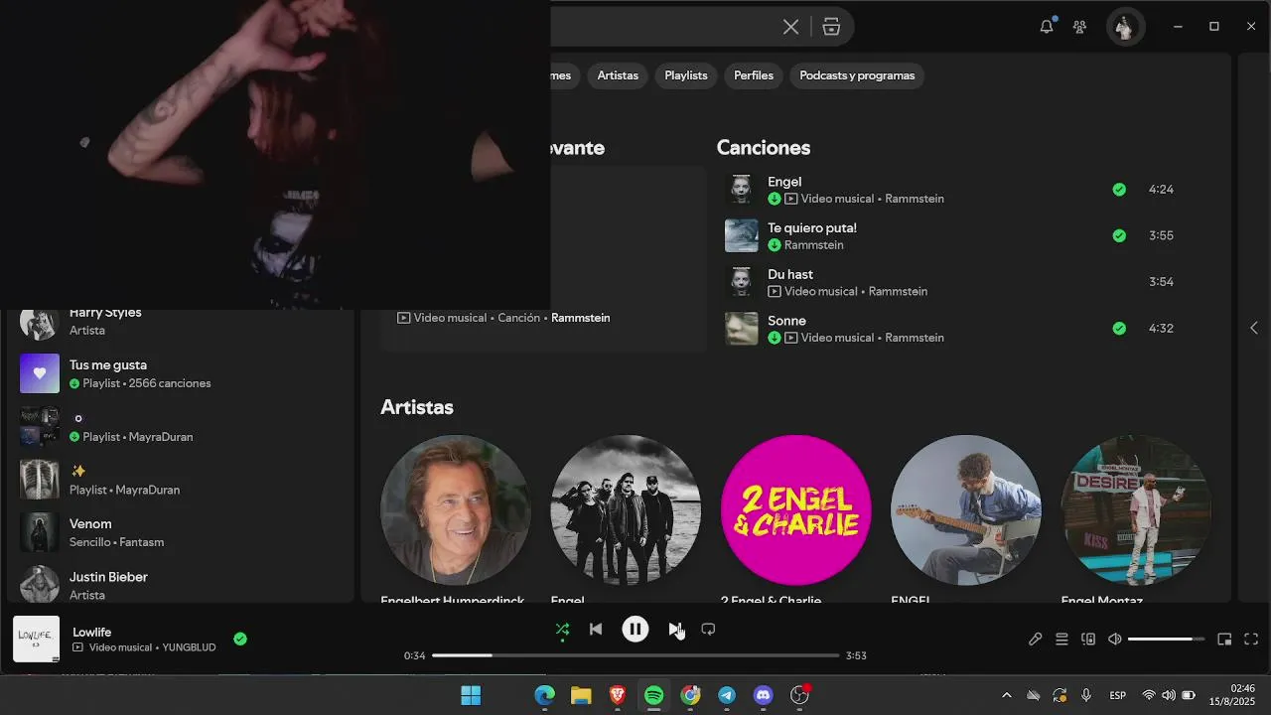Screen dimensions: 1271x715
Task: Open Rammstein link in top result card
Action: pyautogui.click(x=580, y=318)
